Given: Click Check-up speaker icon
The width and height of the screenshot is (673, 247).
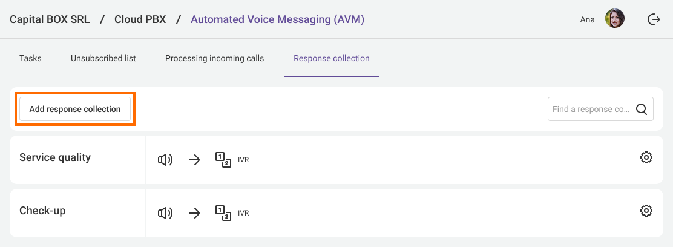Looking at the screenshot, I should (165, 213).
